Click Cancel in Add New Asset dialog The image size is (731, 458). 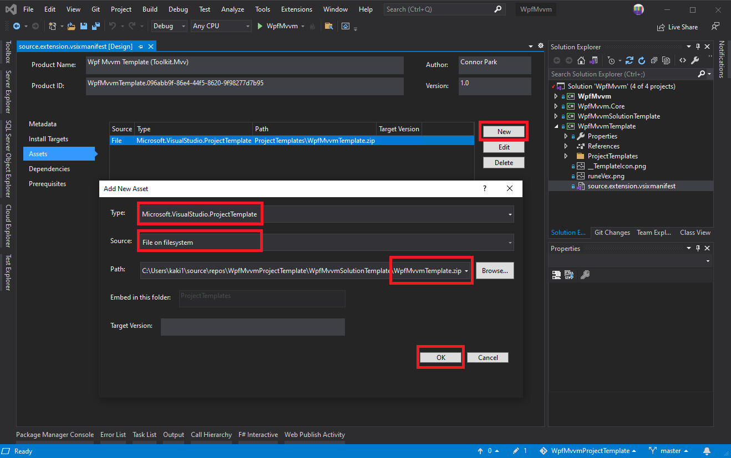tap(488, 357)
